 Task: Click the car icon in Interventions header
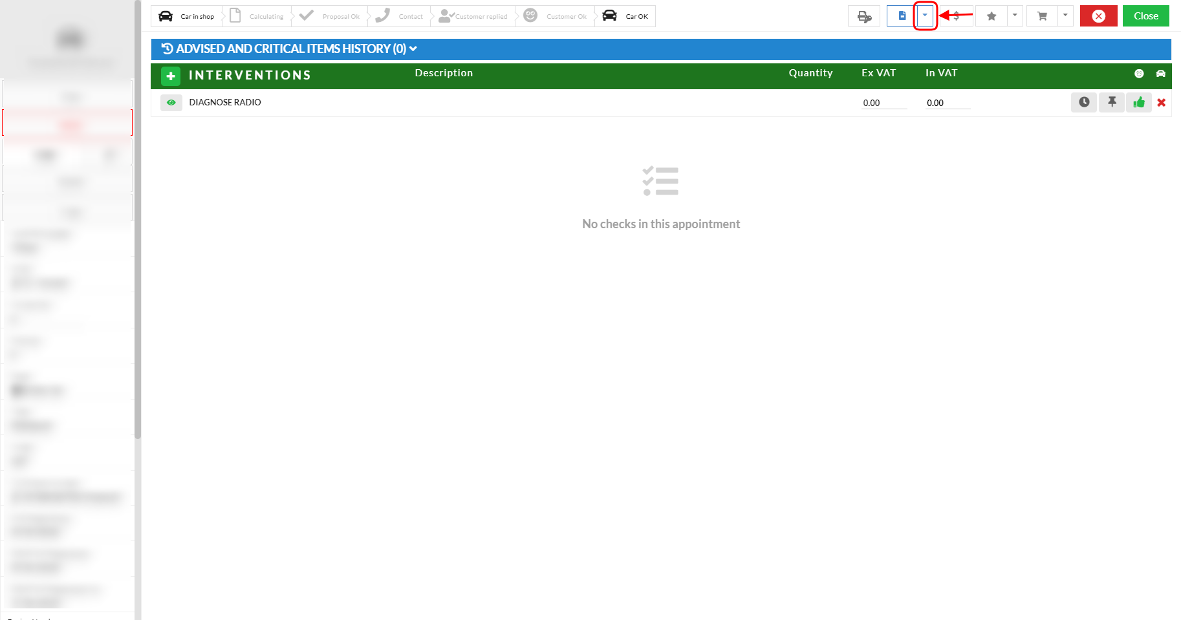pyautogui.click(x=1161, y=74)
